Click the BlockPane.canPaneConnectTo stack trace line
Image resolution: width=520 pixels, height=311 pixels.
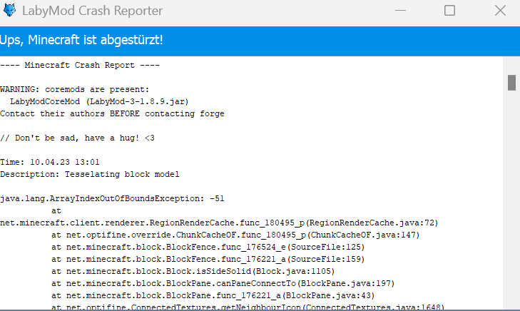tap(223, 283)
